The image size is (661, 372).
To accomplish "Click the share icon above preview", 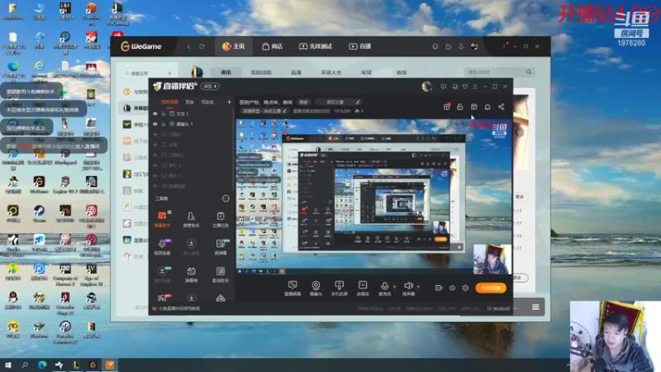I will pos(502,107).
